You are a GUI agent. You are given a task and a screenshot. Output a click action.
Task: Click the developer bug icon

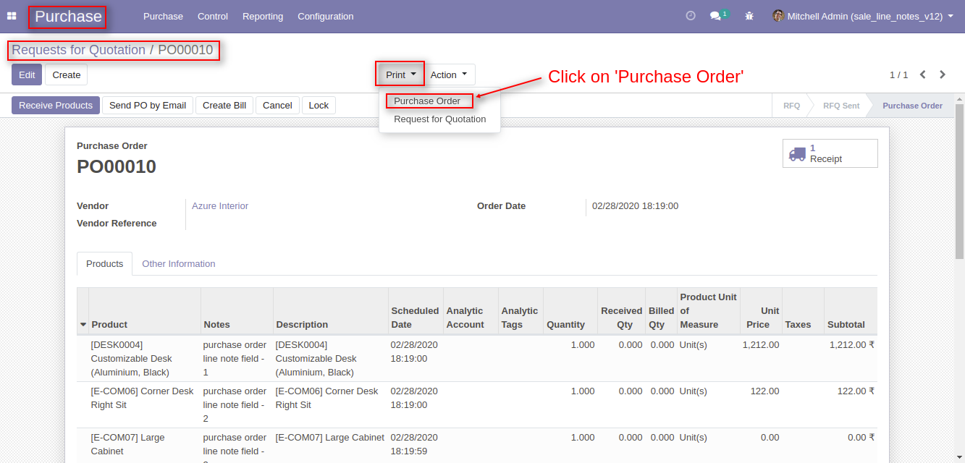pyautogui.click(x=749, y=15)
